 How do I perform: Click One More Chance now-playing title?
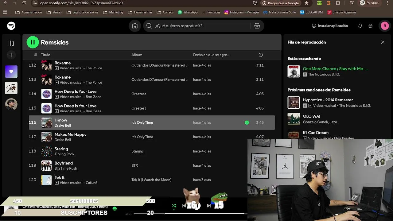point(336,69)
